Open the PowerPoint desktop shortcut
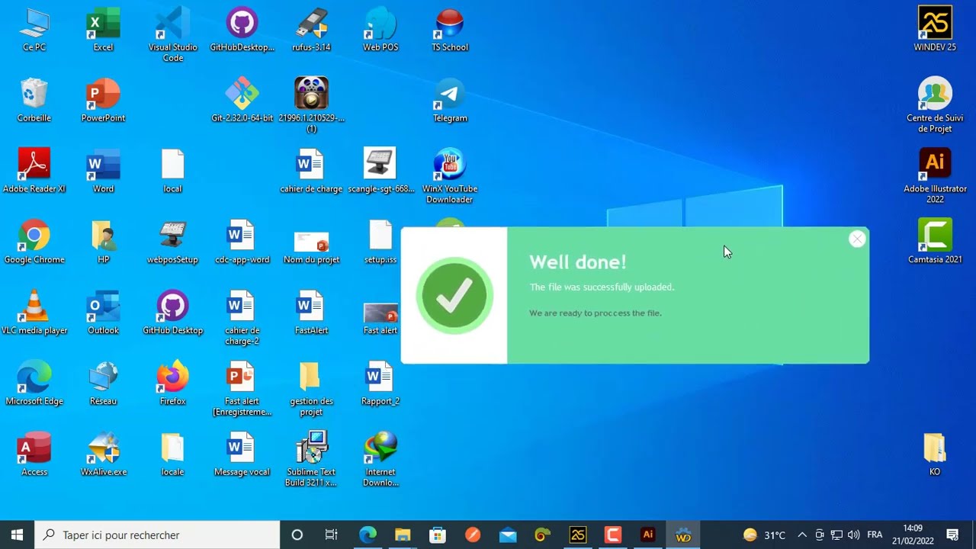 (103, 100)
